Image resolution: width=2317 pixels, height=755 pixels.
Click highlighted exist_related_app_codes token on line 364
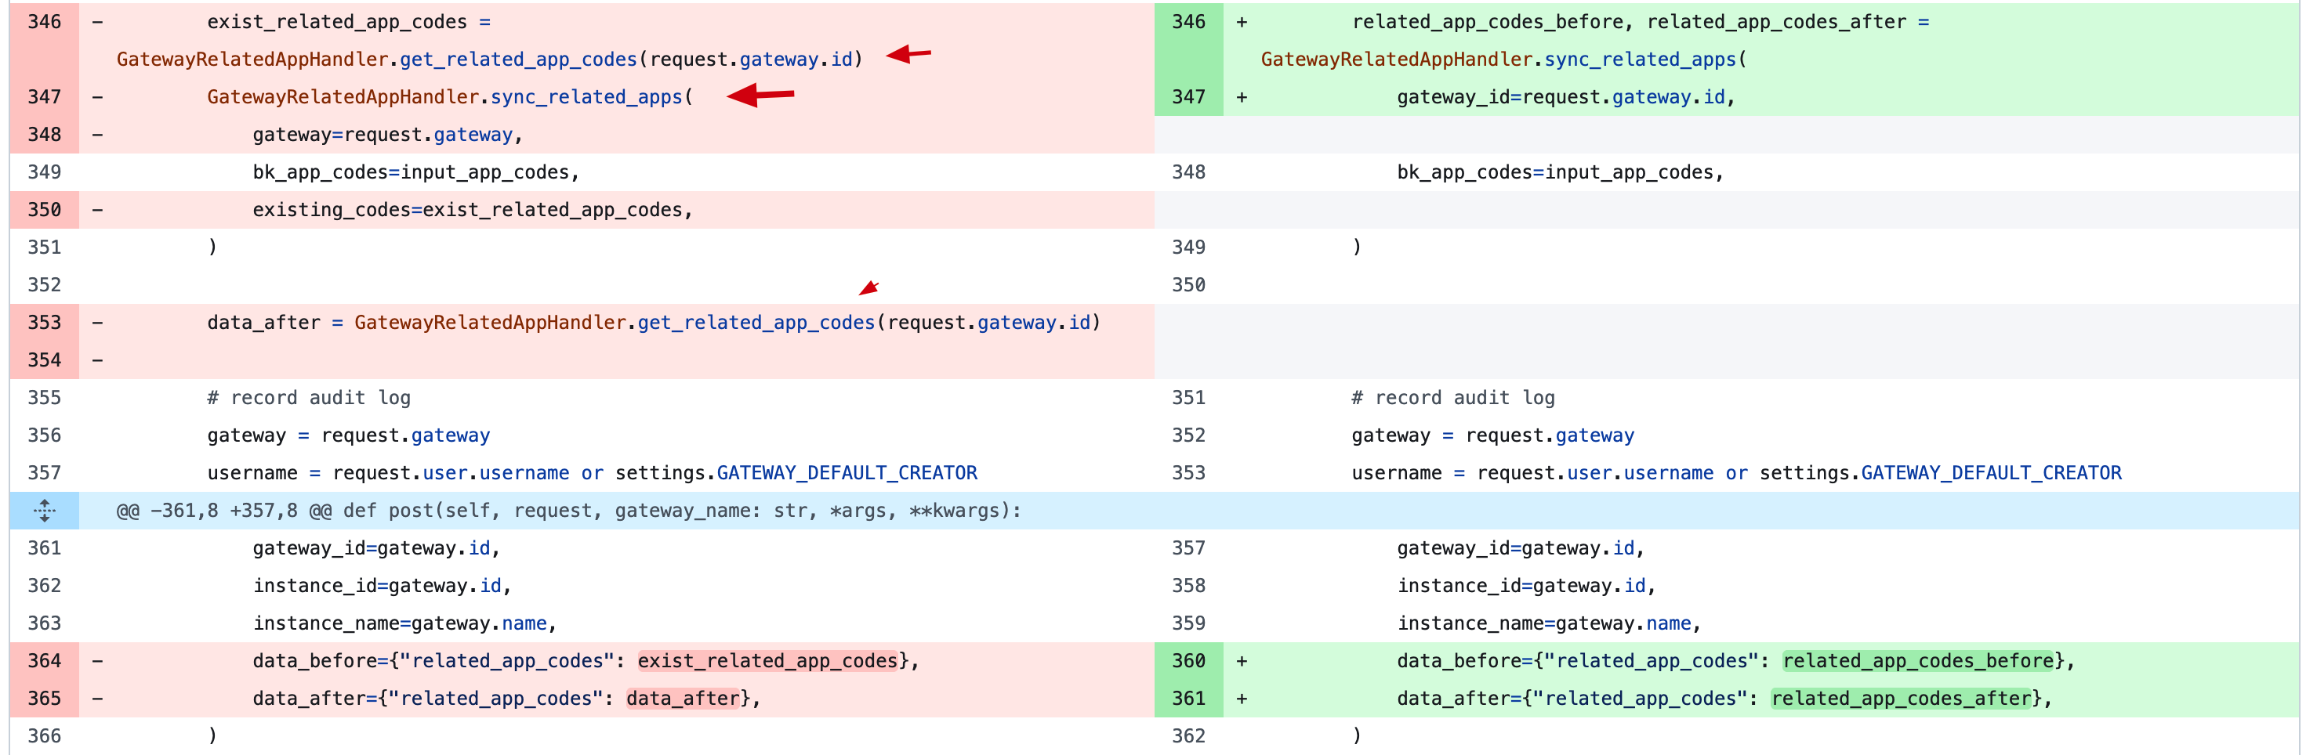click(768, 661)
